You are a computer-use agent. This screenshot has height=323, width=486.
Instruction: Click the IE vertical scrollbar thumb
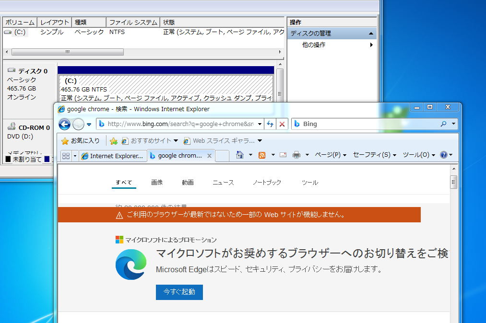click(454, 182)
